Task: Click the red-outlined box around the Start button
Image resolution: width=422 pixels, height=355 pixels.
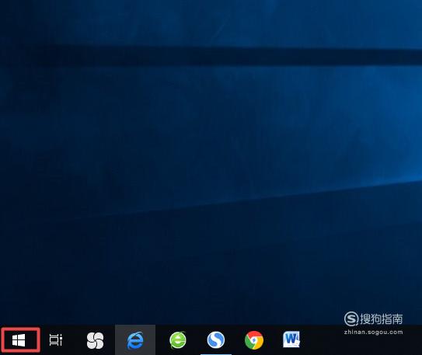Action: [x=20, y=340]
